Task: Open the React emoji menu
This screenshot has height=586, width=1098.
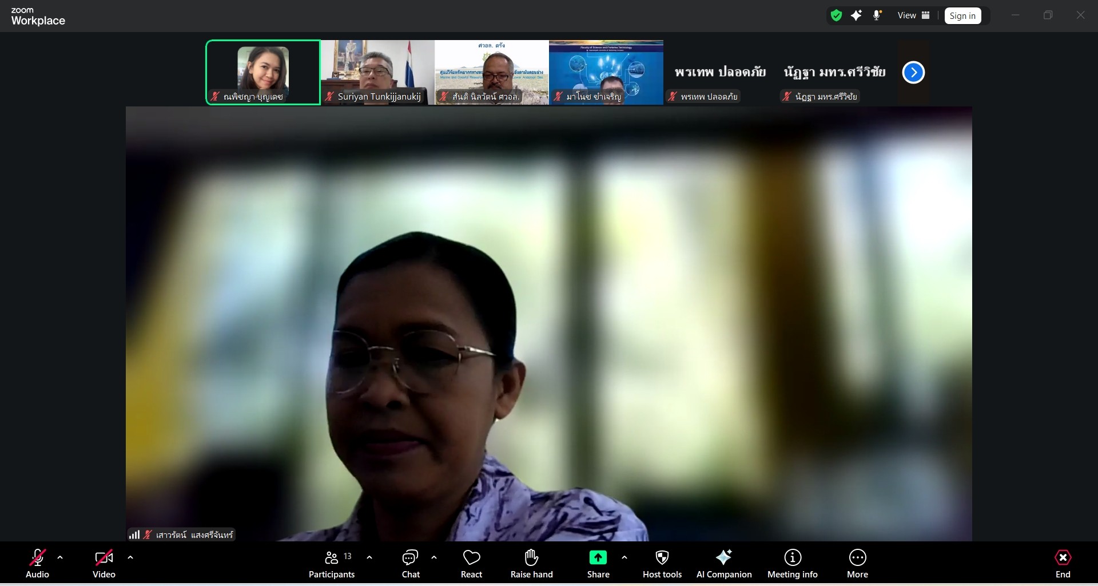Action: click(471, 564)
